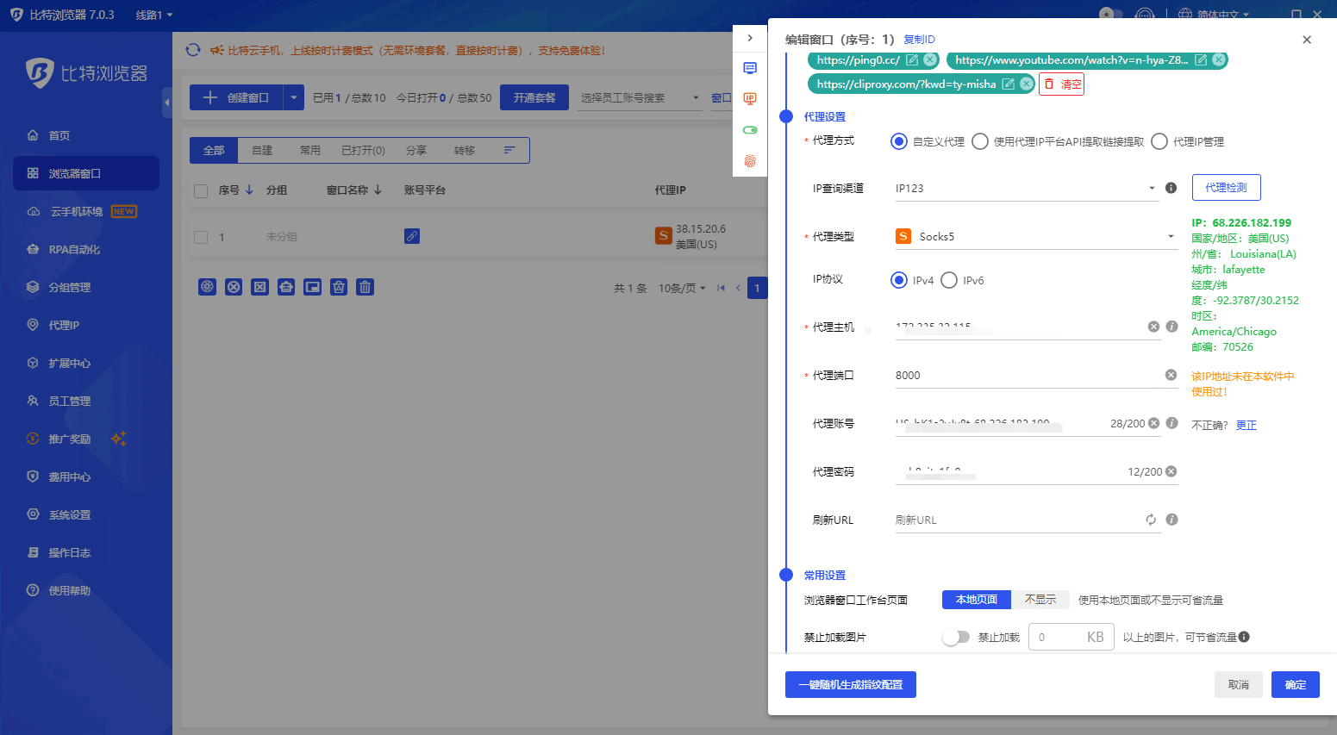Toggle the 禁止加载 images switch
The width and height of the screenshot is (1337, 735).
956,637
